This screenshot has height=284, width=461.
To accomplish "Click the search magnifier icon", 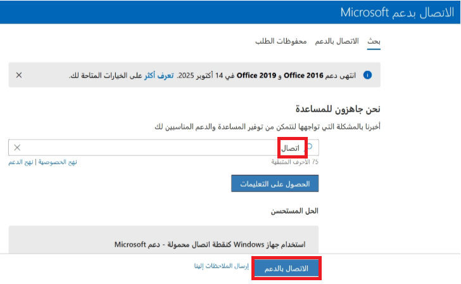I will coord(310,147).
